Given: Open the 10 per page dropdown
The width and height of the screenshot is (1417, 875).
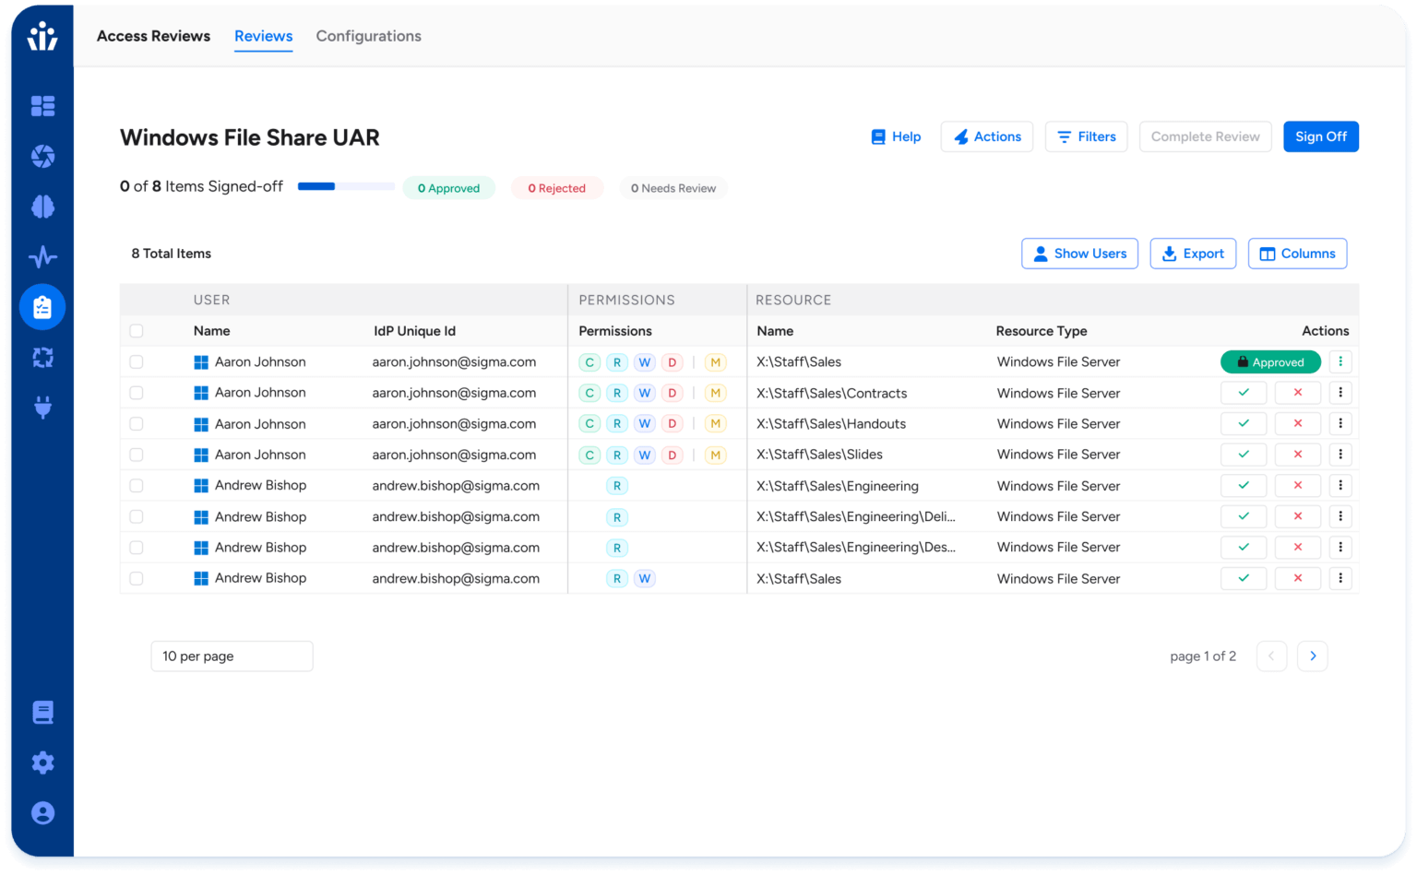Looking at the screenshot, I should click(232, 656).
